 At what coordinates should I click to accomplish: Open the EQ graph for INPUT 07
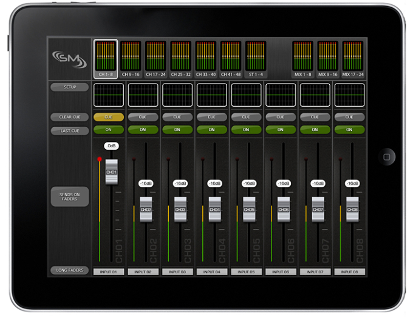[x=315, y=95]
